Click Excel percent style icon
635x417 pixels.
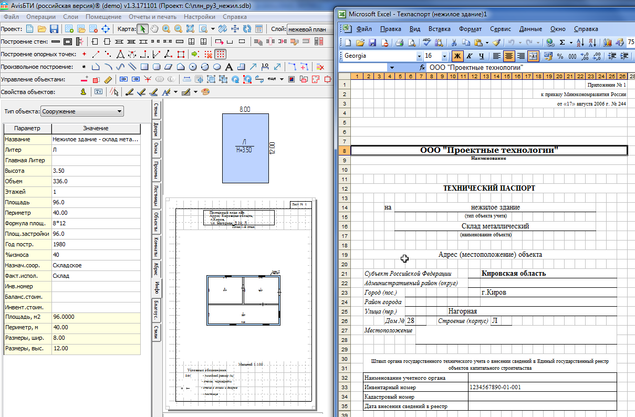tap(560, 56)
